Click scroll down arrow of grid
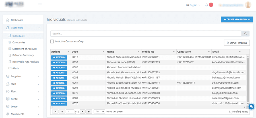This screenshot has height=118, width=256. click(248, 104)
